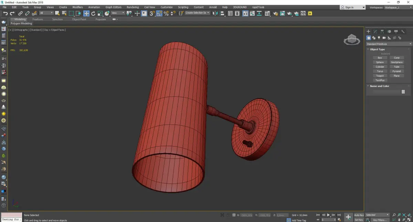Viewport: 413px width, 222px height.
Task: Click the object color swatch
Action: [x=403, y=92]
